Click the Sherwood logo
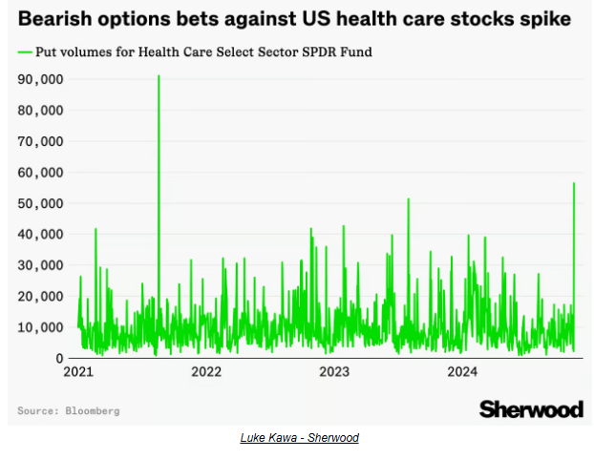The height and width of the screenshot is (459, 594). 530,409
